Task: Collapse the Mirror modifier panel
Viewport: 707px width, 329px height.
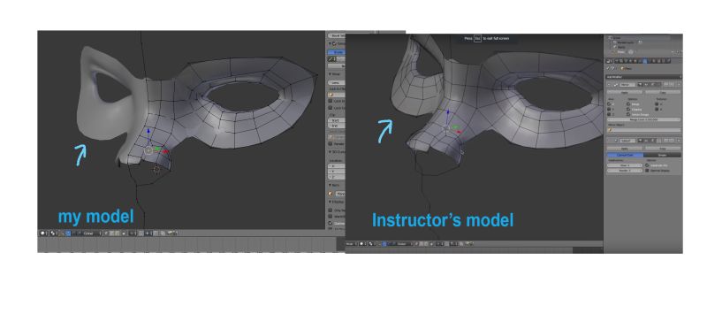Action: click(x=609, y=85)
